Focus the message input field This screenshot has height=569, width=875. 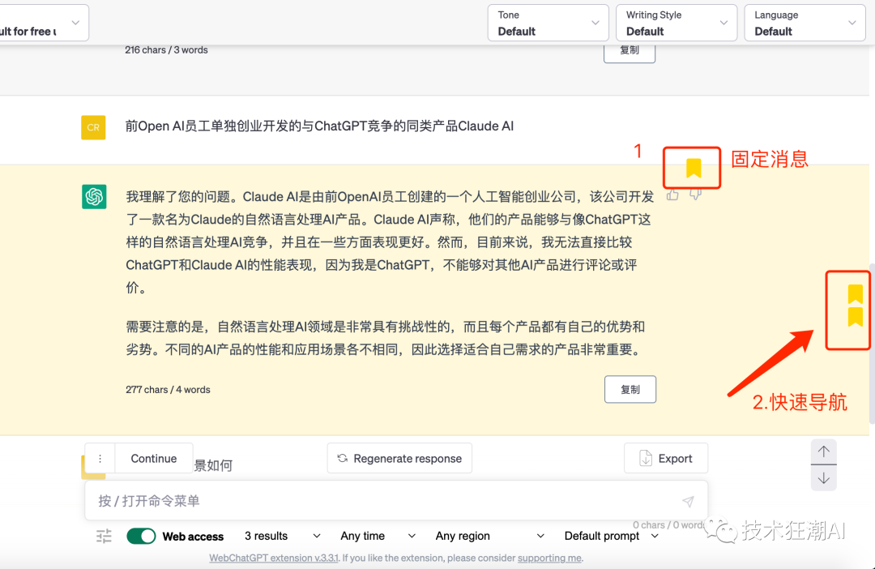[x=396, y=501]
